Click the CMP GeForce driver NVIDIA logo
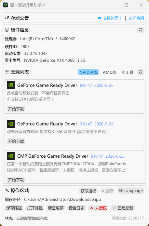The width and height of the screenshot is (149, 226). [11, 156]
